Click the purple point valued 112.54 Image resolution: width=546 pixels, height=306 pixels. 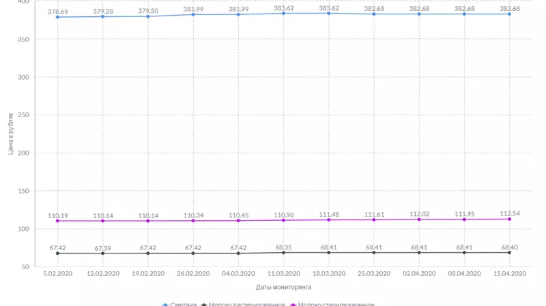pos(509,219)
